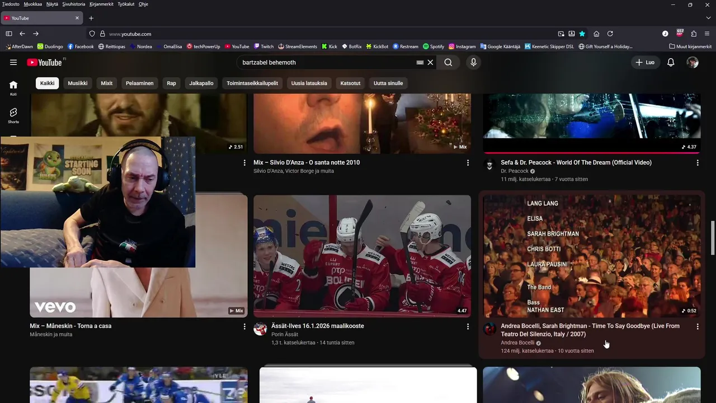Select the Toimintaseikkailupelit filter chip
The width and height of the screenshot is (716, 403).
click(x=252, y=83)
